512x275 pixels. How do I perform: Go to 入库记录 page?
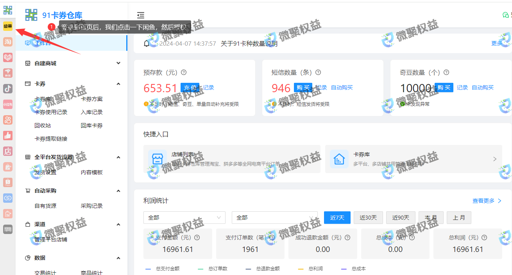[92, 112]
